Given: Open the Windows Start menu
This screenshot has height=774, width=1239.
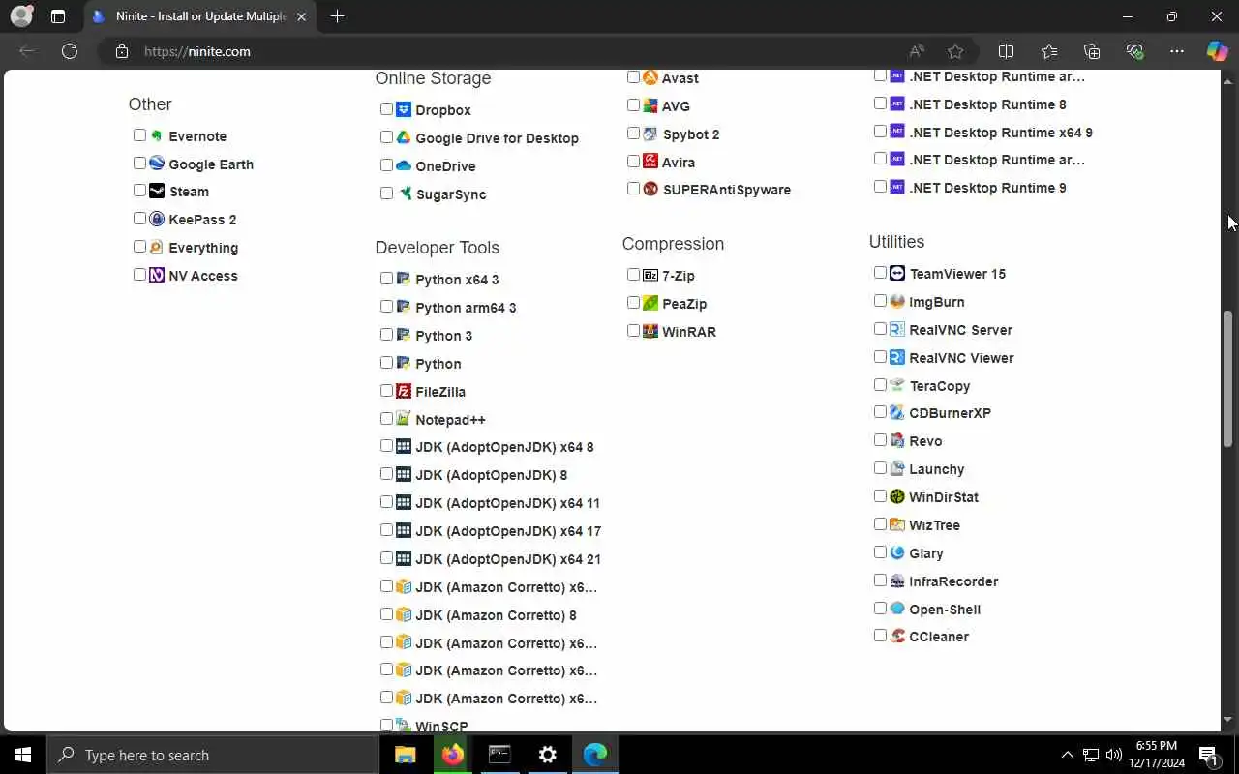Looking at the screenshot, I should coord(23,755).
